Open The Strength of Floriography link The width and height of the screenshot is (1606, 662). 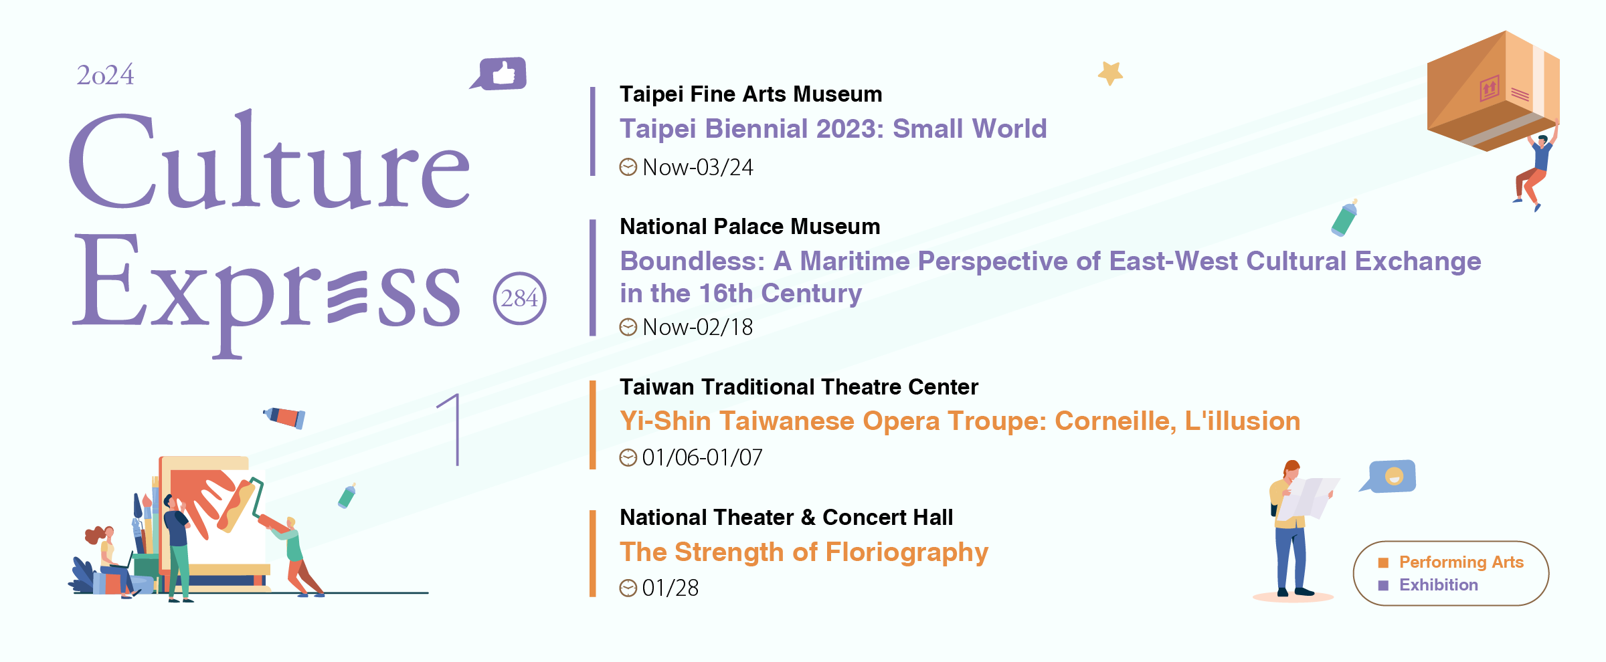point(803,552)
